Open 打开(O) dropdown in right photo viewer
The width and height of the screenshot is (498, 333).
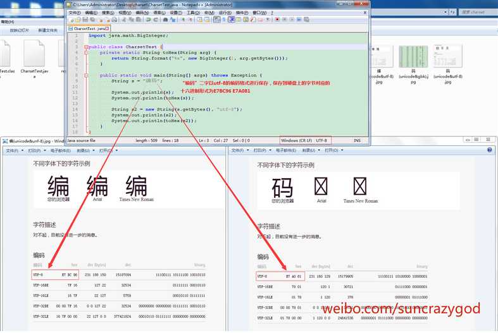334,150
